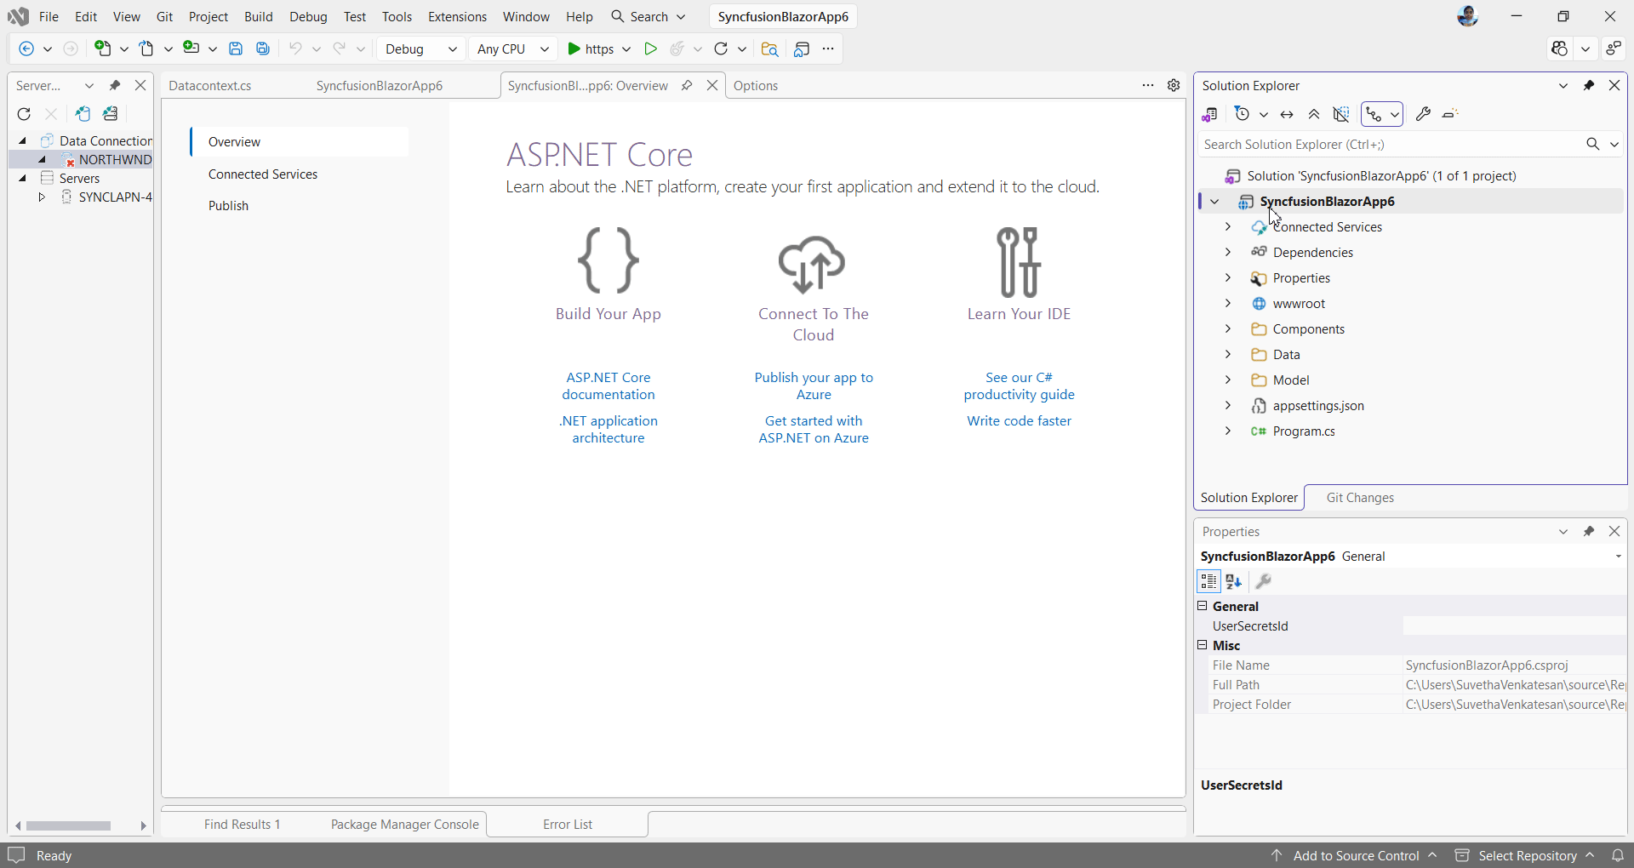Screen dimensions: 1634x868
Task: Click the Search Solution Explorer input field
Action: pos(1390,145)
